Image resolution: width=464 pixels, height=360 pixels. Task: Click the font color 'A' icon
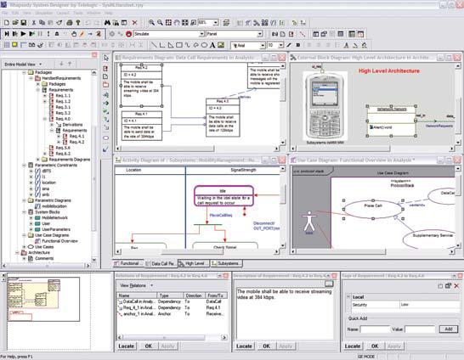346,45
